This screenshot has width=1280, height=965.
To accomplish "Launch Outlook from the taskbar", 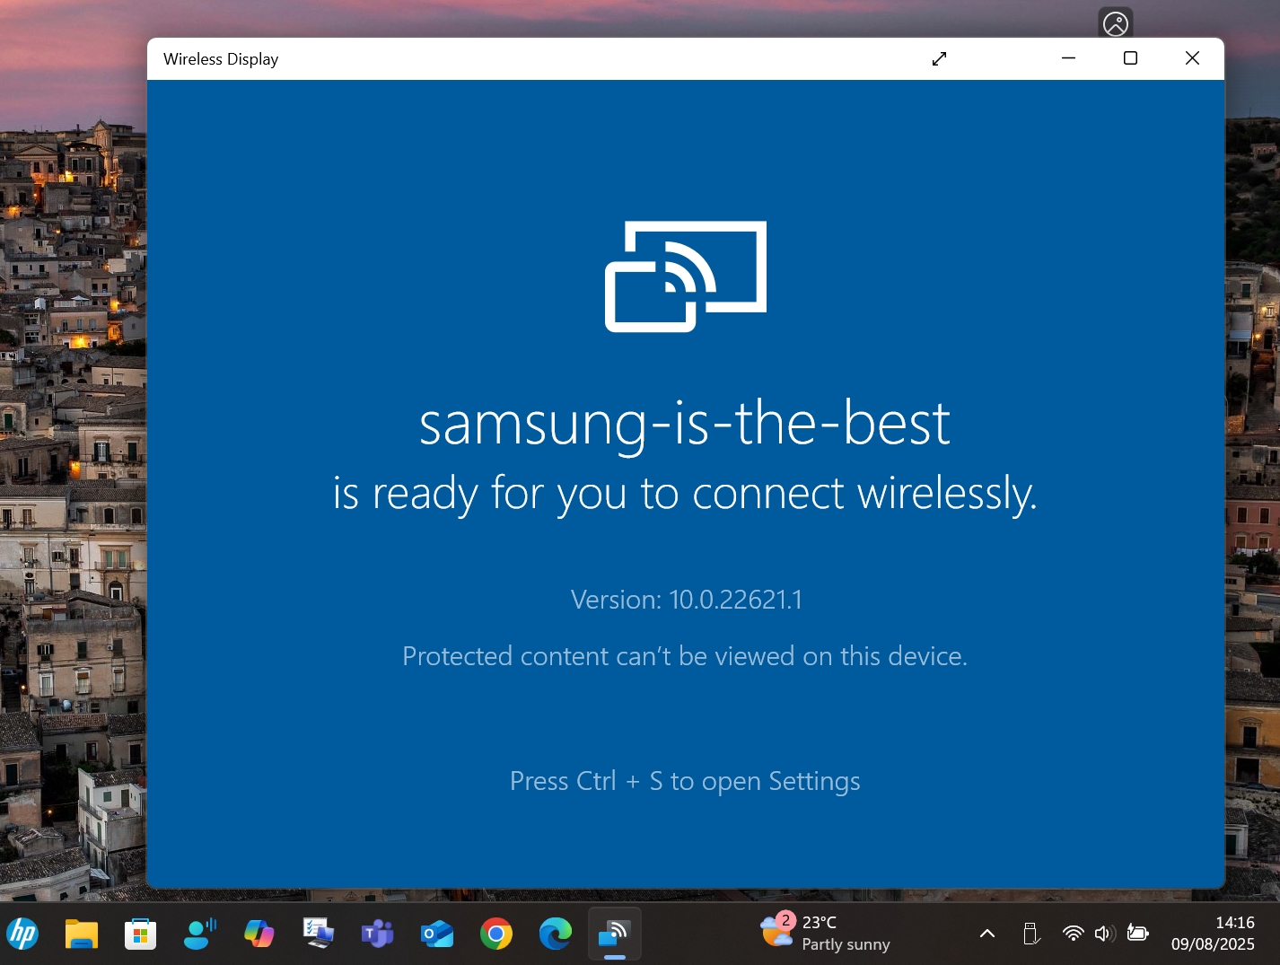I will 436,934.
